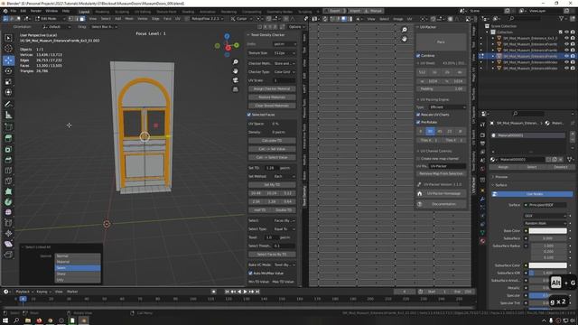
Task: Select the Edge Slide tool
Action: (8, 223)
